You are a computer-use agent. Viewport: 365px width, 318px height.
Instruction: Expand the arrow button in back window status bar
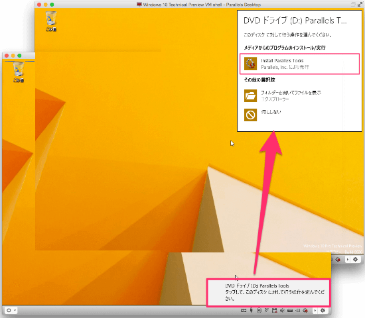pyautogui.click(x=348, y=260)
